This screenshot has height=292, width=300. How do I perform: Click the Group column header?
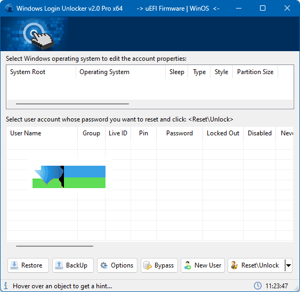[91, 133]
